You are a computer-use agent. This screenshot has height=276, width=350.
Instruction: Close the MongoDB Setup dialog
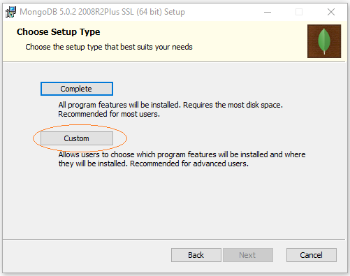[x=331, y=12]
